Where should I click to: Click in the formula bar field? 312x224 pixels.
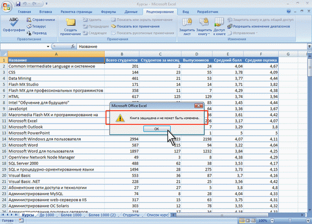[192, 47]
